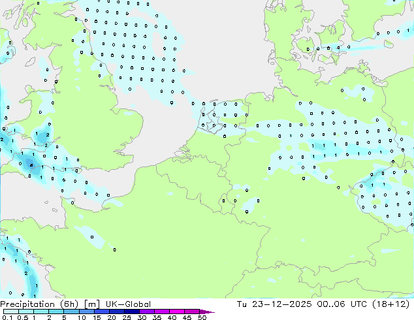This screenshot has width=414, height=320.
Task: Select the 40–45 magenta legend segment
Action: [177, 312]
